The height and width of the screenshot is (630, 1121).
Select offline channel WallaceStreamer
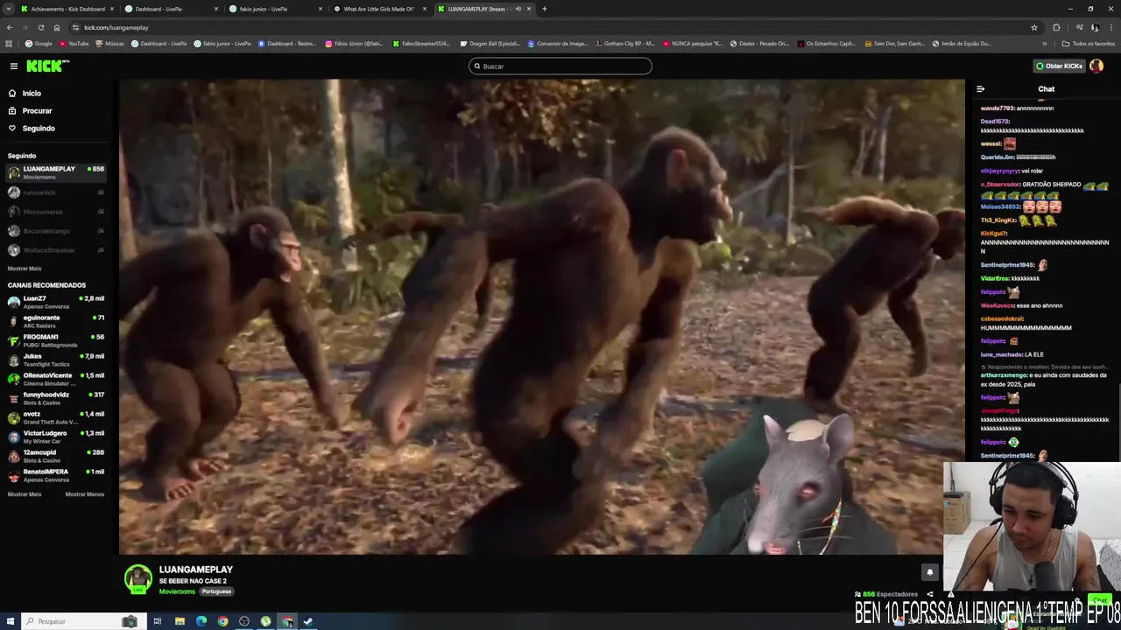point(56,250)
